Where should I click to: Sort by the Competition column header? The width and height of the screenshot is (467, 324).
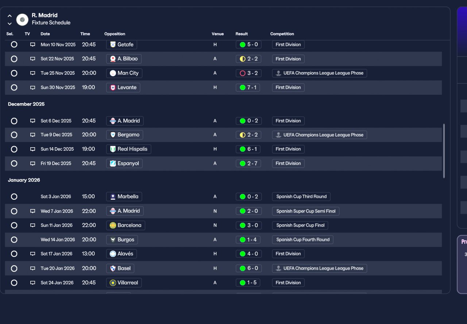282,34
